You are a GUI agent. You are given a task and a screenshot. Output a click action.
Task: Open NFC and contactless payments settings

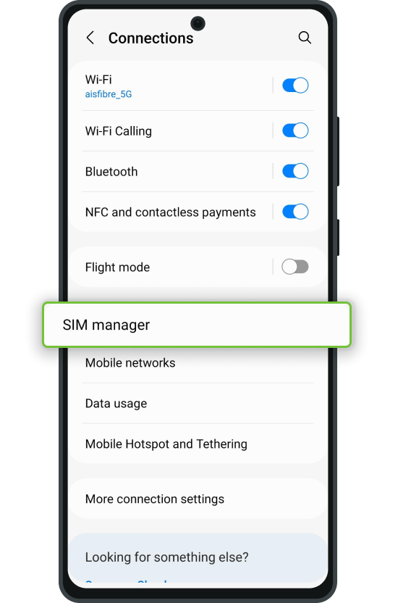[x=170, y=212]
